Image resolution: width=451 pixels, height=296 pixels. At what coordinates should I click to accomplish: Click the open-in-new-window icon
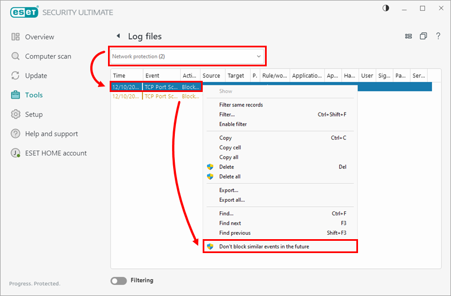(x=424, y=36)
